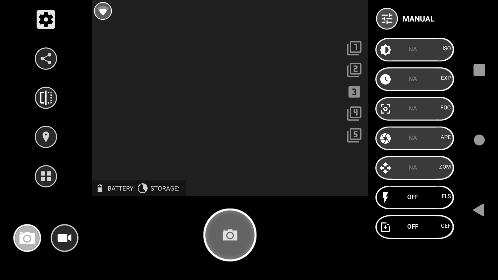Open the settings gear icon
Image resolution: width=498 pixels, height=280 pixels.
(46, 19)
